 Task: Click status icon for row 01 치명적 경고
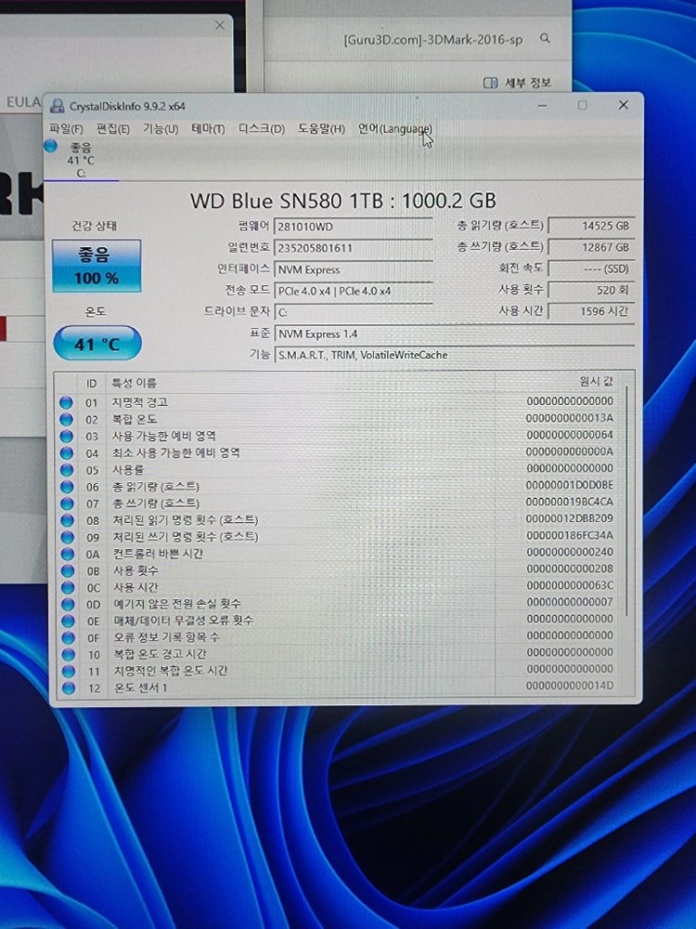click(66, 403)
